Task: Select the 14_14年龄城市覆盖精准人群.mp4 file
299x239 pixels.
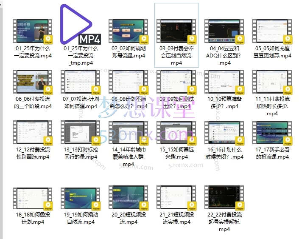Action: click(x=129, y=133)
